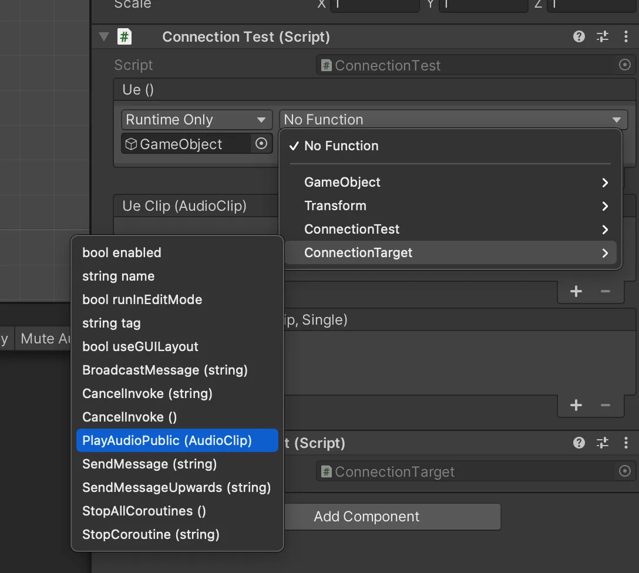Choose bool runInEditMode from the submenu
The height and width of the screenshot is (573, 639).
point(142,300)
